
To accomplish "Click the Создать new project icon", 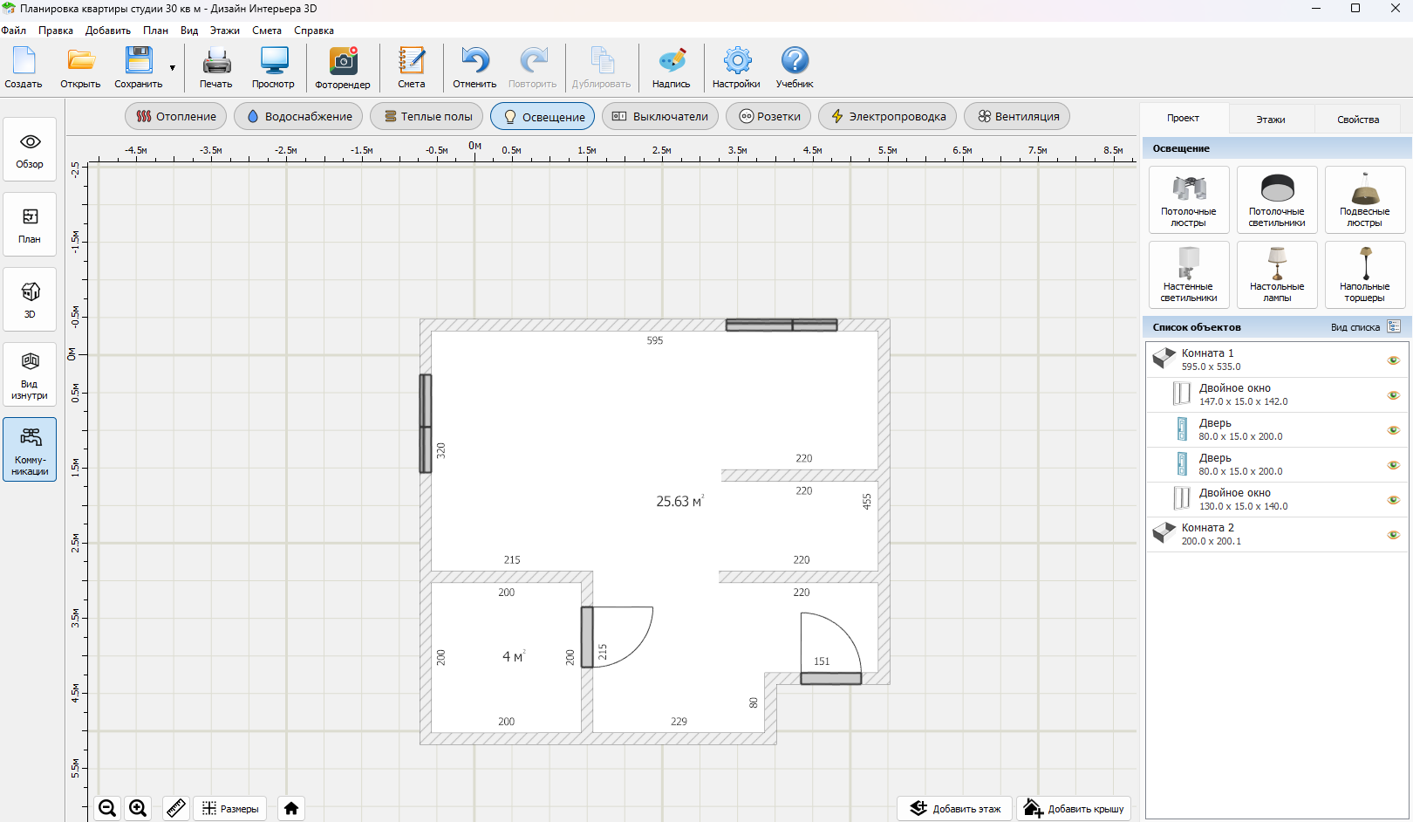I will pyautogui.click(x=24, y=67).
